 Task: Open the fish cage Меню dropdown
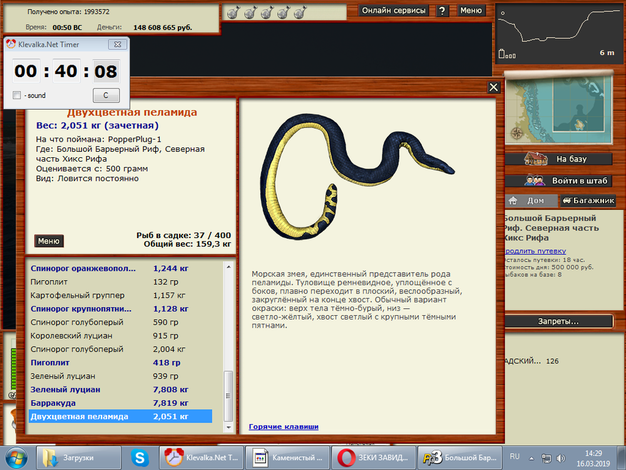(x=49, y=241)
